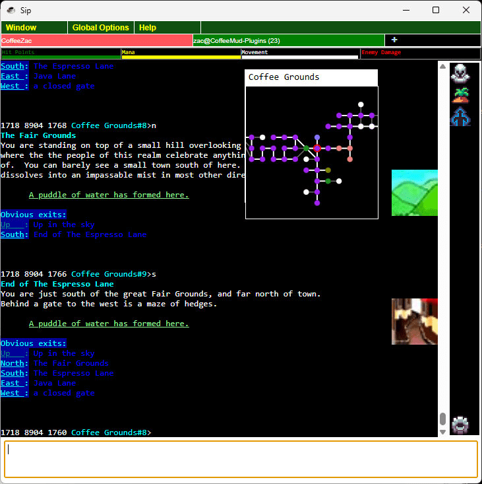Switch to zac@CoffeeMud-Plugins tab
The width and height of the screenshot is (482, 484).
tap(288, 40)
